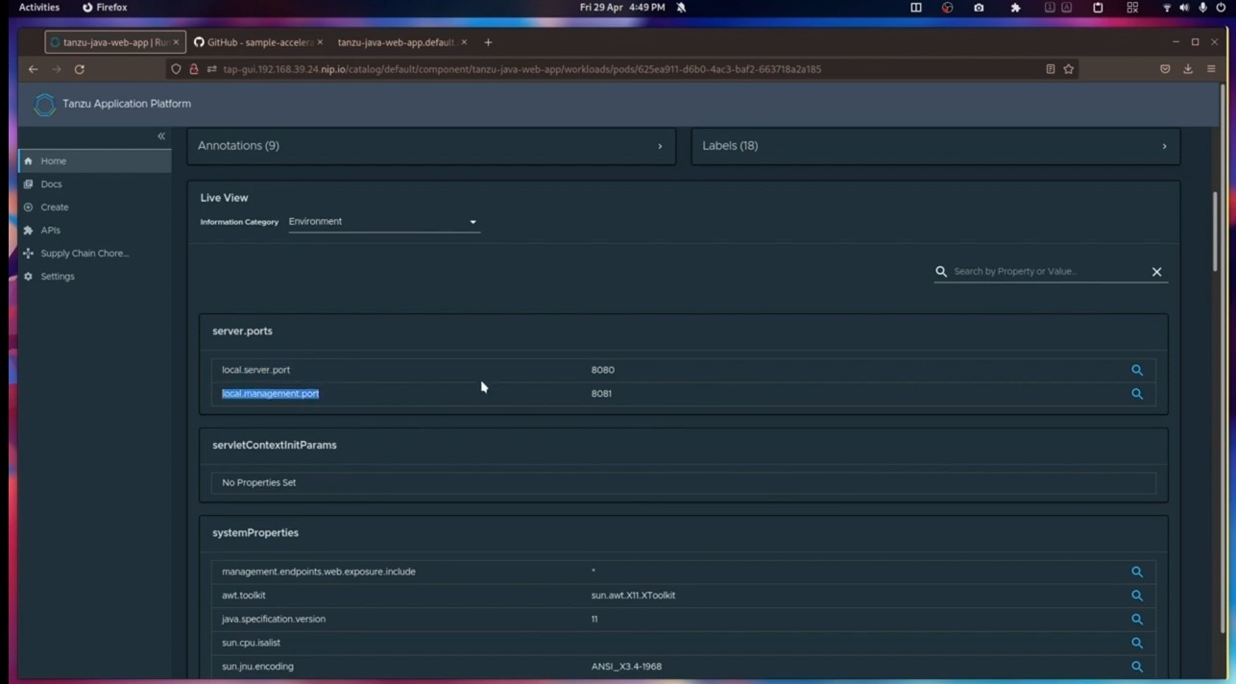The image size is (1236, 684).
Task: Switch to the GitHub sample-accelerators tab
Action: (257, 42)
